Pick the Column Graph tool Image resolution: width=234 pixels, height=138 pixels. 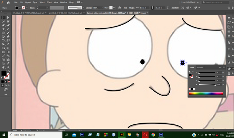click(8, 59)
